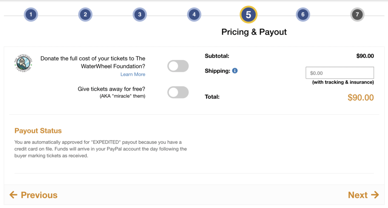Focus the Shipping amount input field

[x=340, y=73]
